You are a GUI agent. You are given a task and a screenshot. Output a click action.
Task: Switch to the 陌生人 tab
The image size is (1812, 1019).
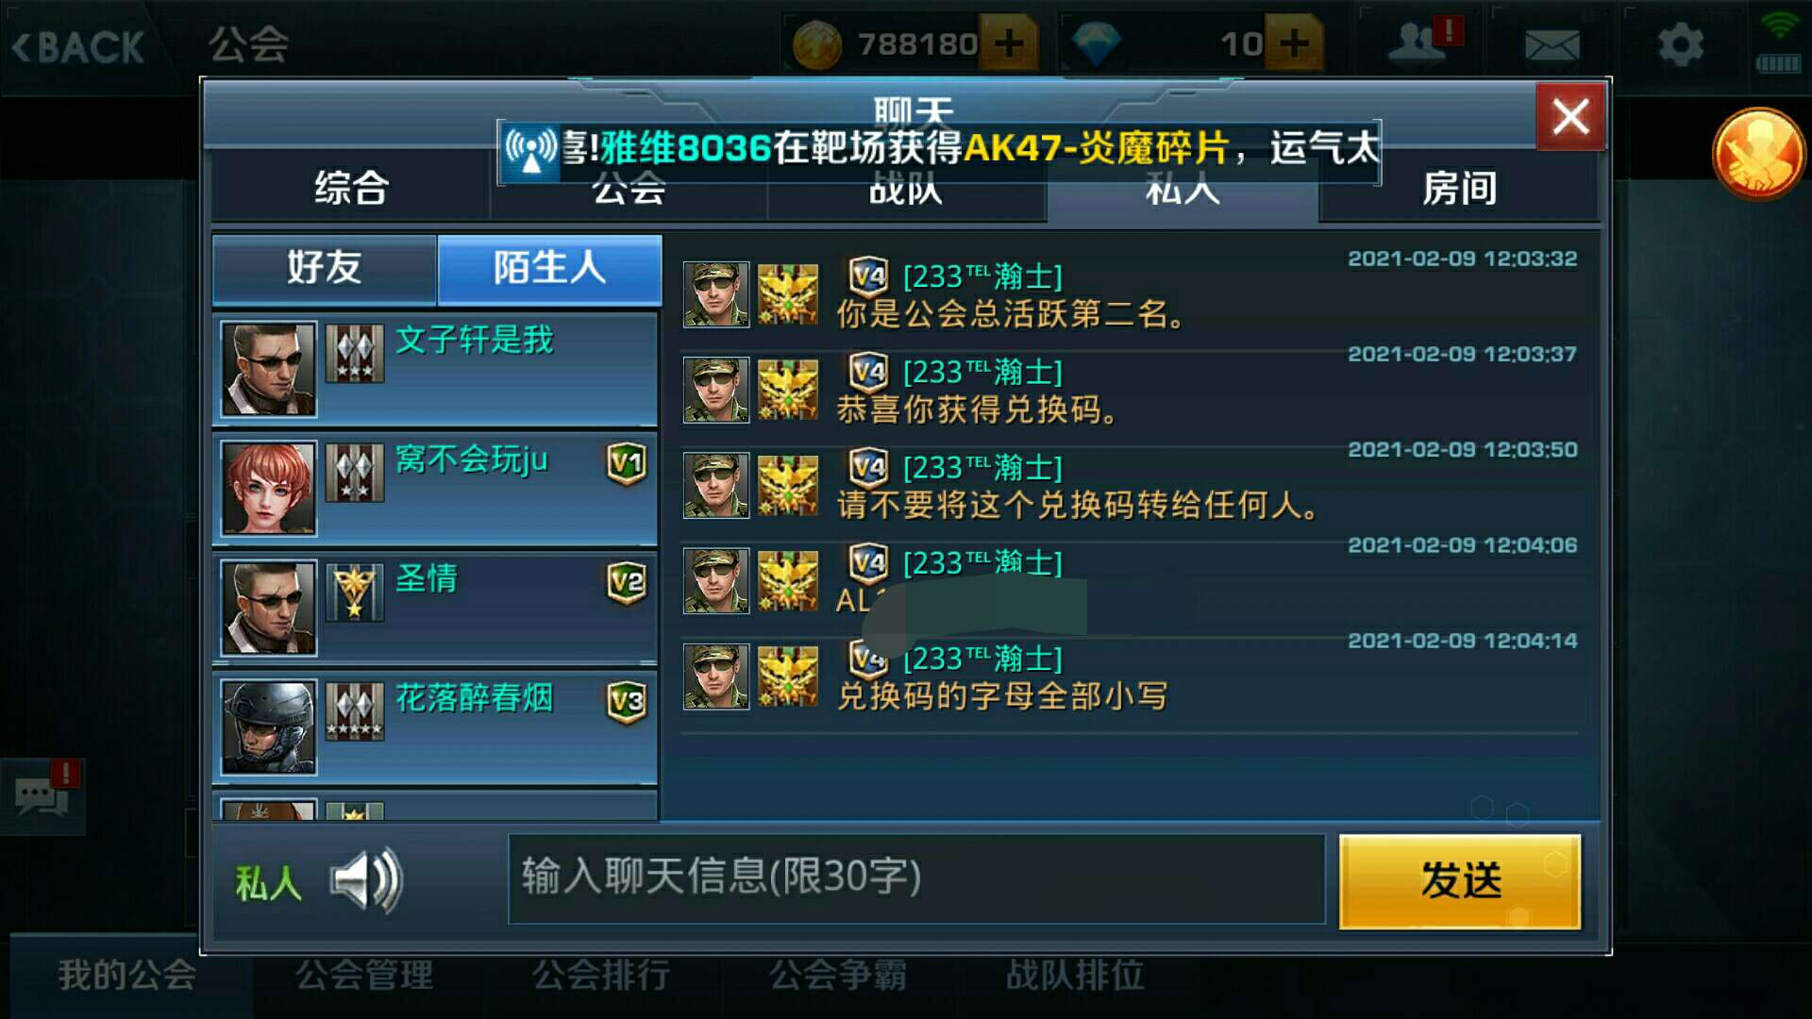coord(549,268)
